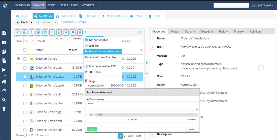Image resolution: width=277 pixels, height=140 pixels.
Task: Tick the checkbox for Orden del Temple.epub
Action: tap(25, 86)
